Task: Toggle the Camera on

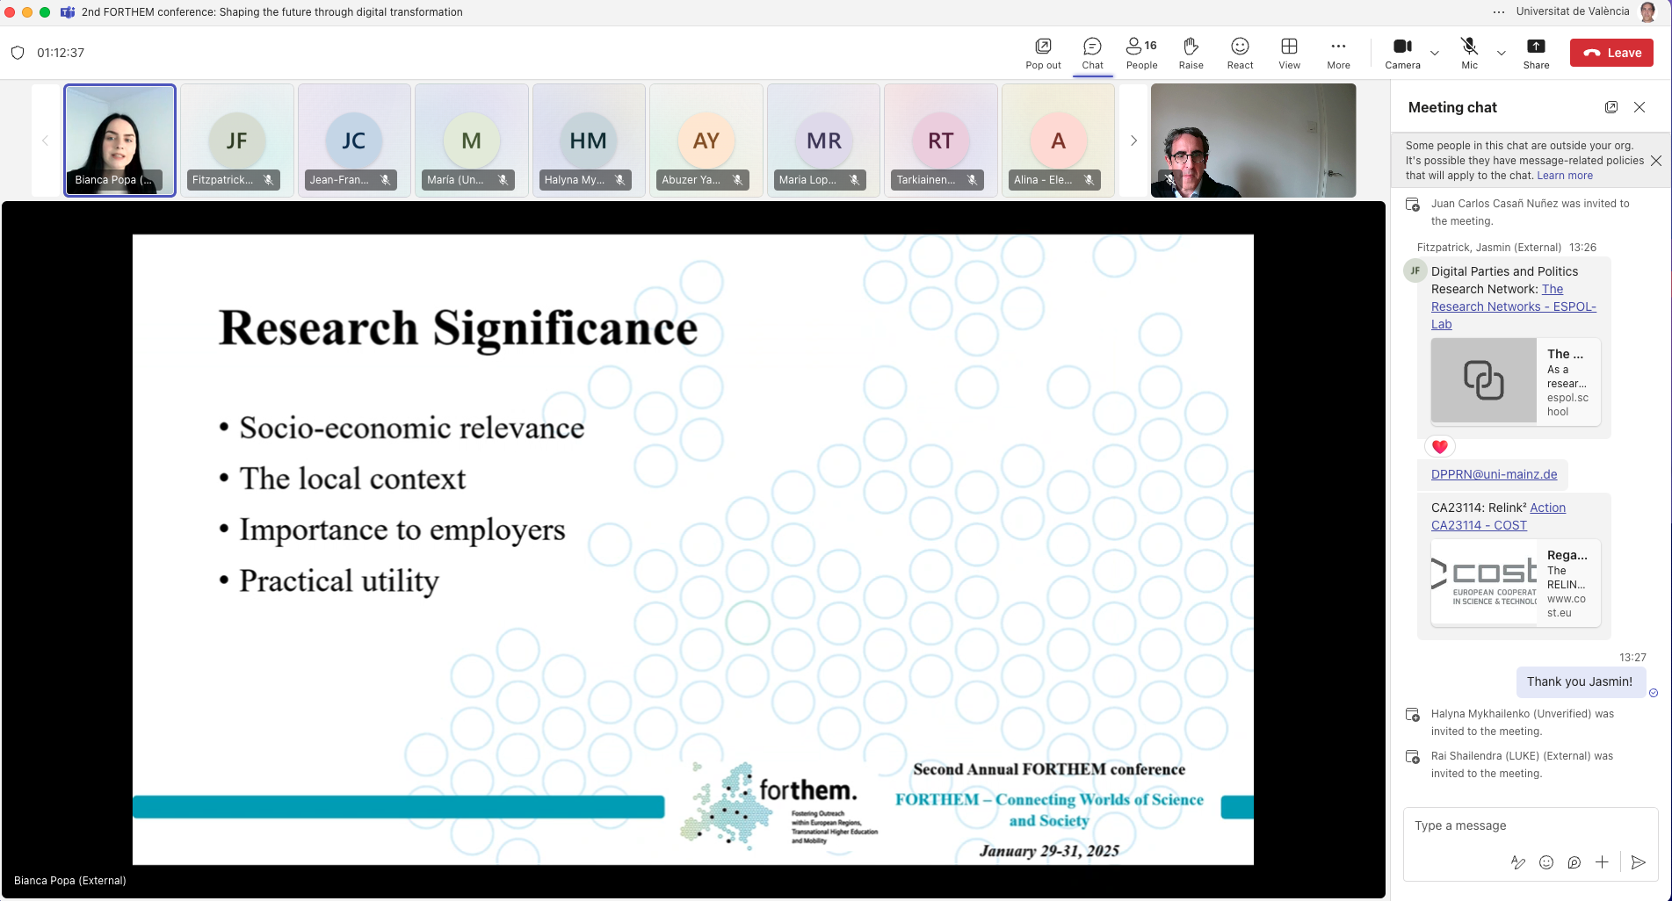Action: 1402,53
